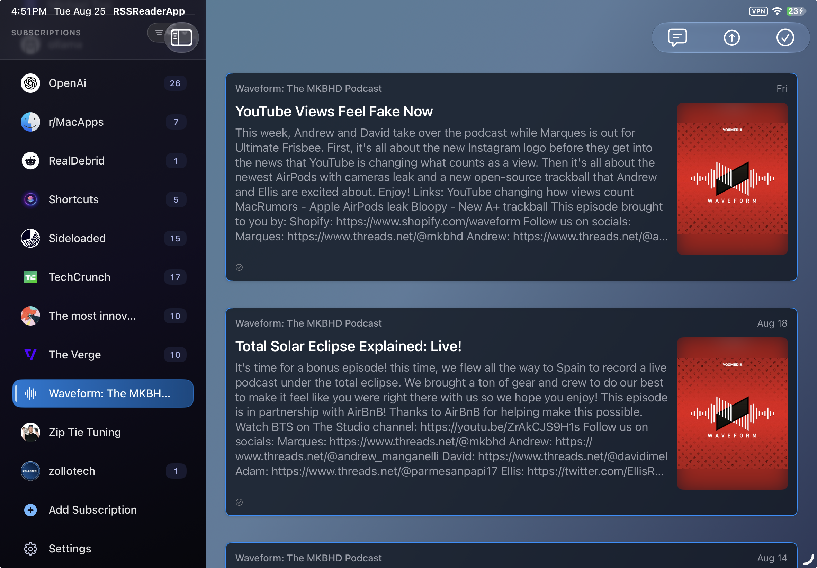Click the upload arrow circle icon
The height and width of the screenshot is (568, 817).
(x=731, y=37)
